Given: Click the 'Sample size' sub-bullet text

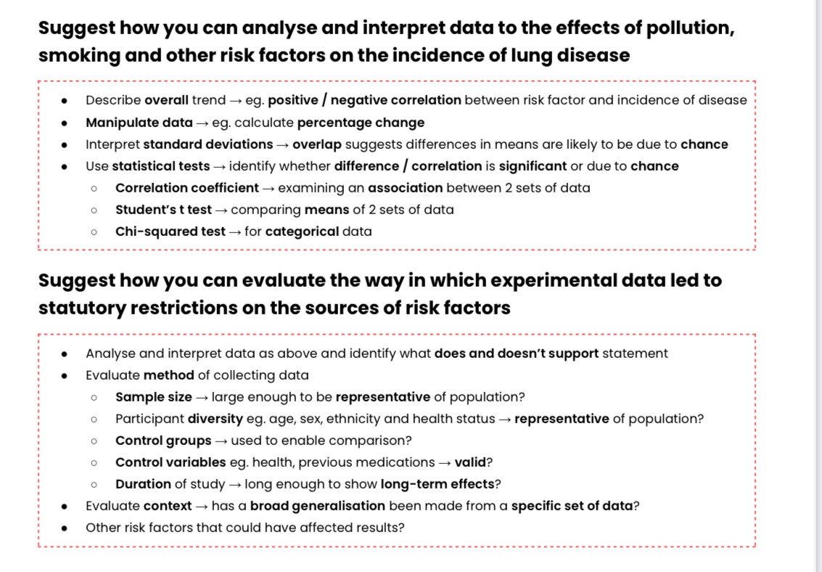Looking at the screenshot, I should 154,397.
